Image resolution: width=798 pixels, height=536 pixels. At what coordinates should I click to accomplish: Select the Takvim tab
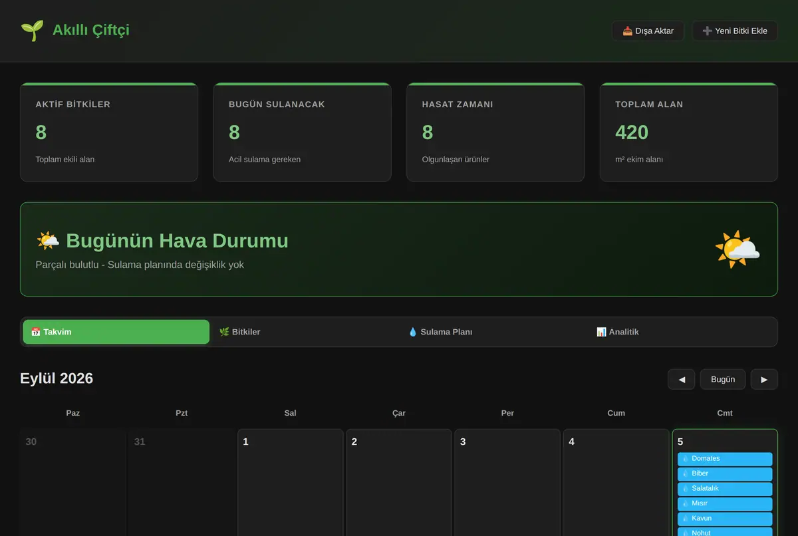[116, 332]
